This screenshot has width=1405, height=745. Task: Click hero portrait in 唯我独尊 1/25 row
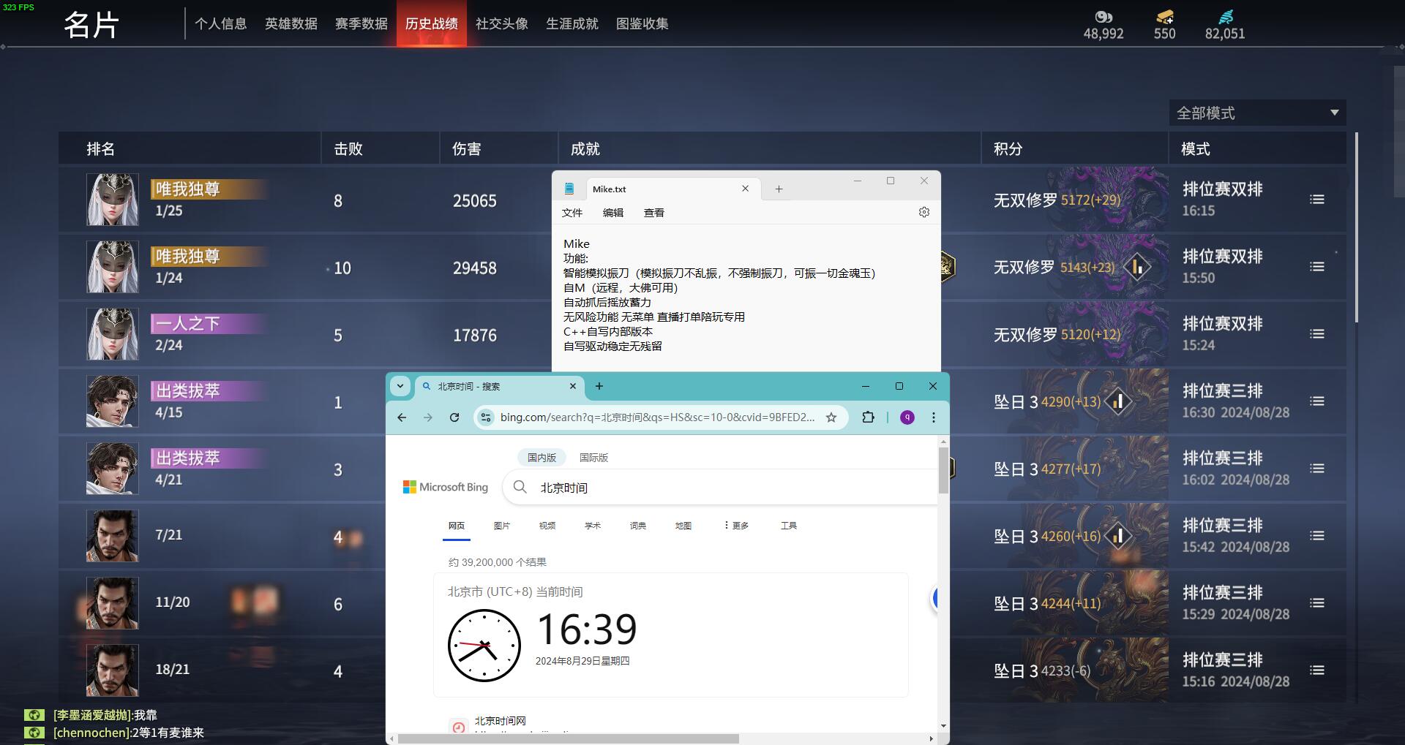tap(113, 200)
